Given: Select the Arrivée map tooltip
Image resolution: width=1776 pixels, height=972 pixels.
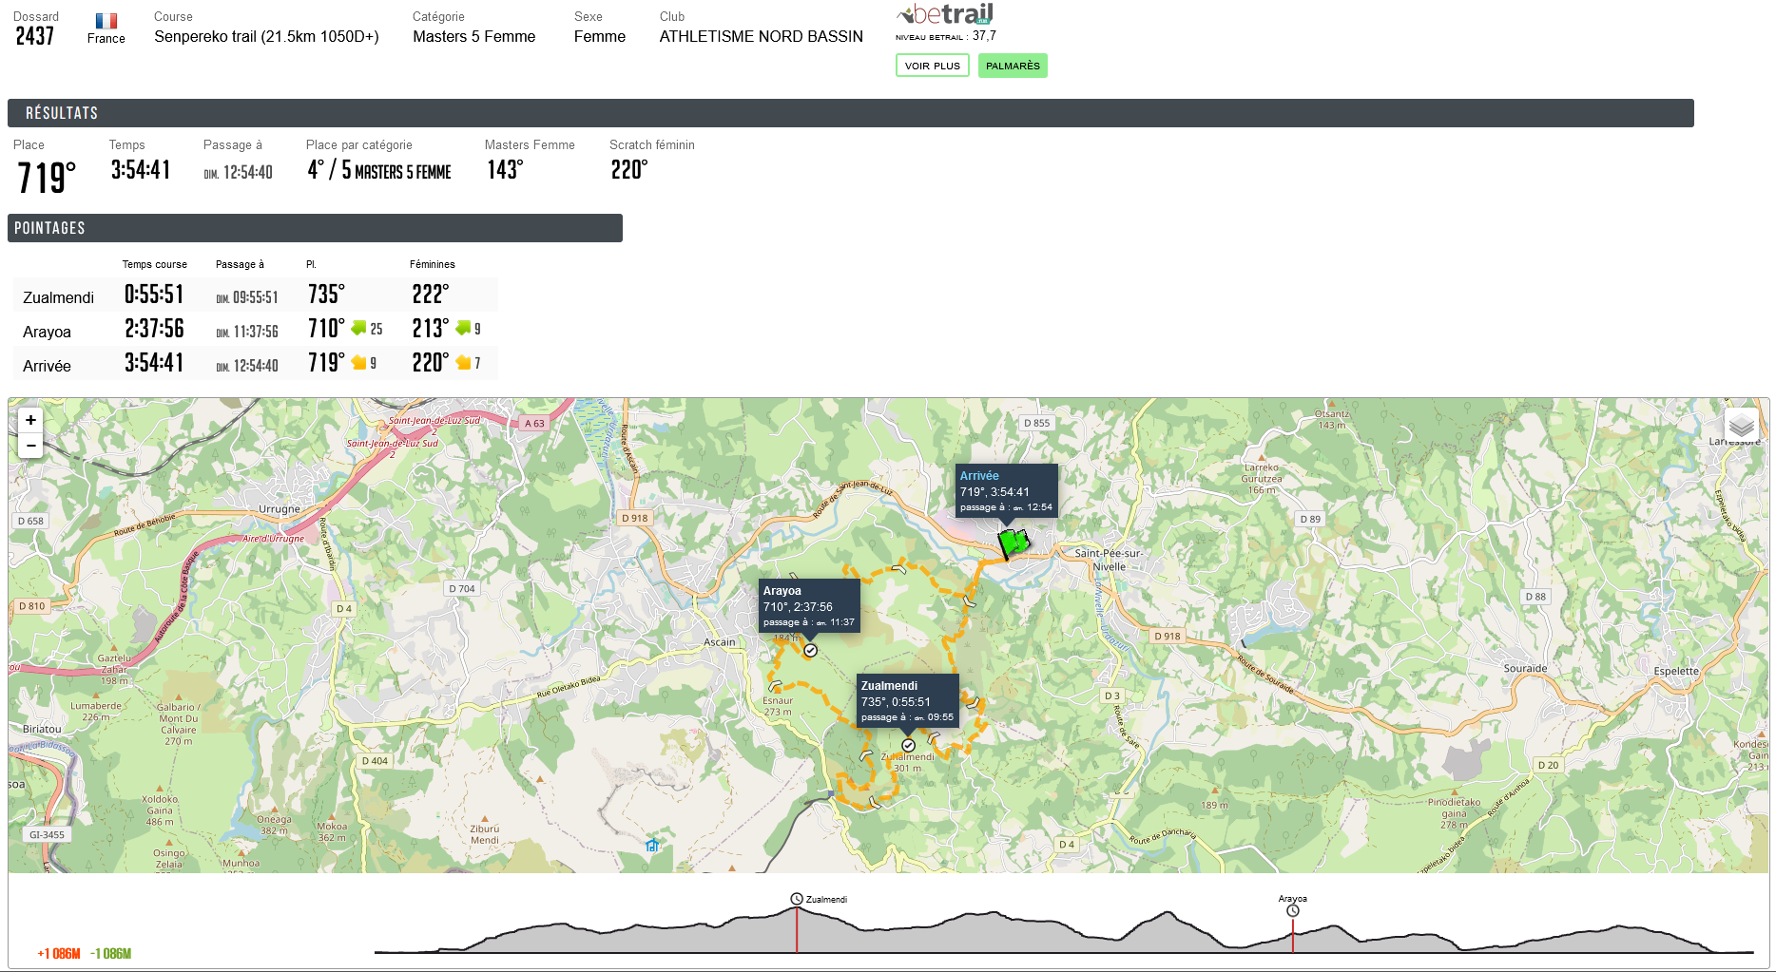Looking at the screenshot, I should 1006,491.
